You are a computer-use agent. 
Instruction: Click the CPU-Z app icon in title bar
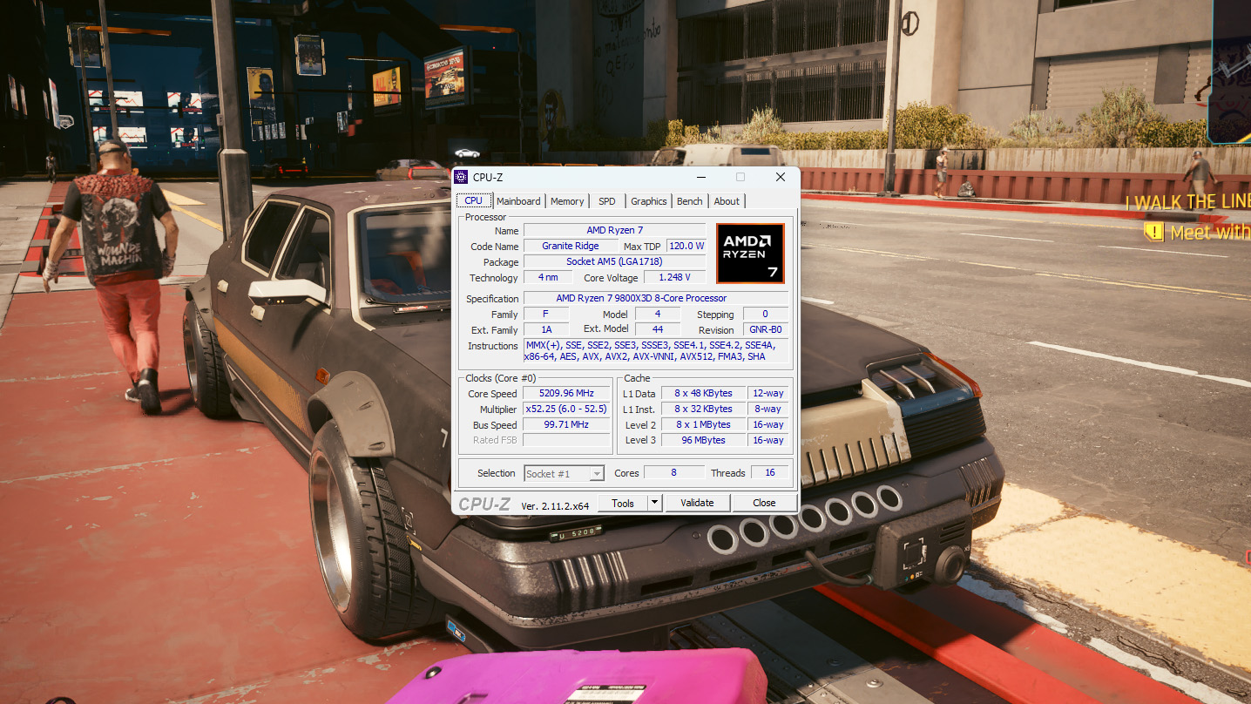[x=462, y=177]
